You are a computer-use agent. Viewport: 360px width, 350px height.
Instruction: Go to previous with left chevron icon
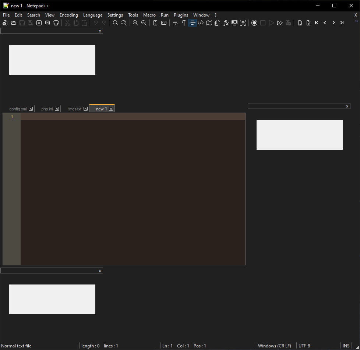coord(325,23)
